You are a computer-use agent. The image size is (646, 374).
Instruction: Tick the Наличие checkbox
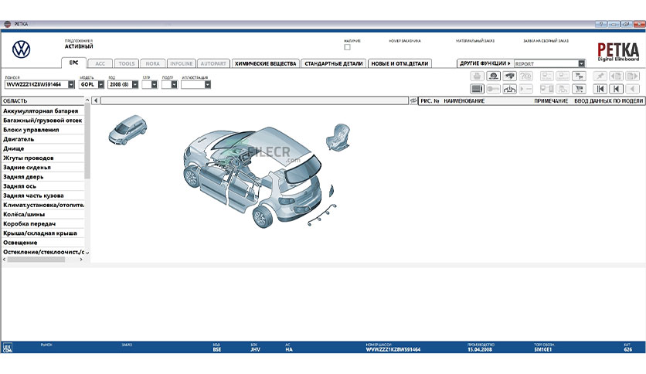click(347, 48)
